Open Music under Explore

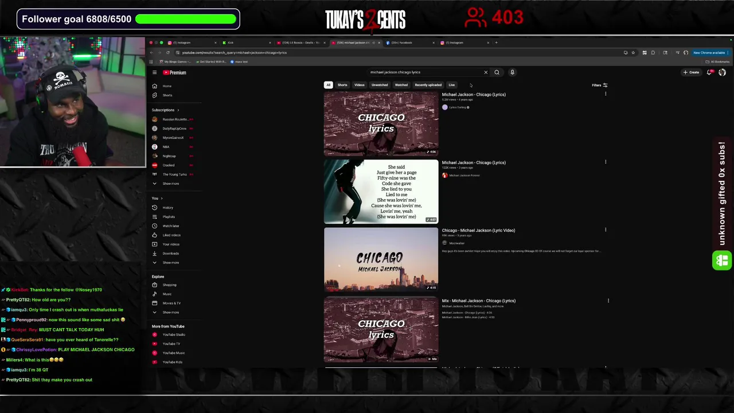click(167, 294)
